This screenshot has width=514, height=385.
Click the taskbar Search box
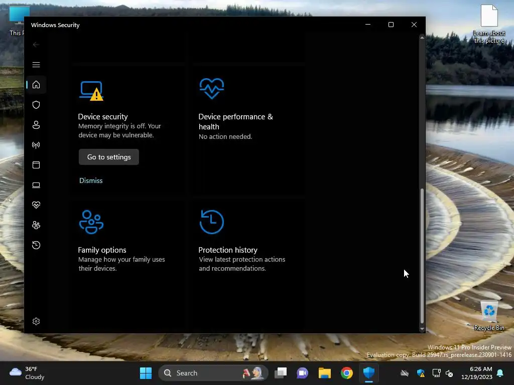[213, 373]
